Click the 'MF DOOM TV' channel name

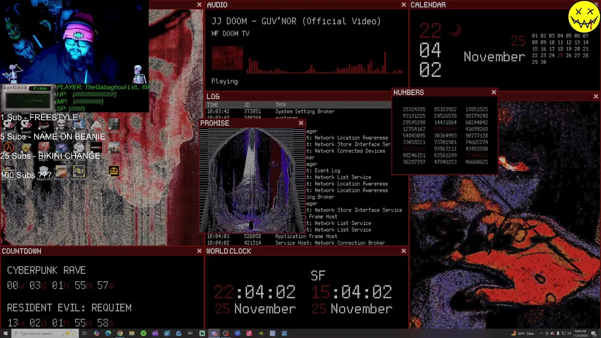click(230, 33)
